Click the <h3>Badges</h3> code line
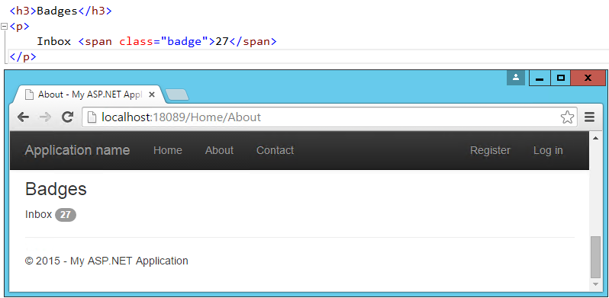609x298 pixels. click(x=60, y=11)
